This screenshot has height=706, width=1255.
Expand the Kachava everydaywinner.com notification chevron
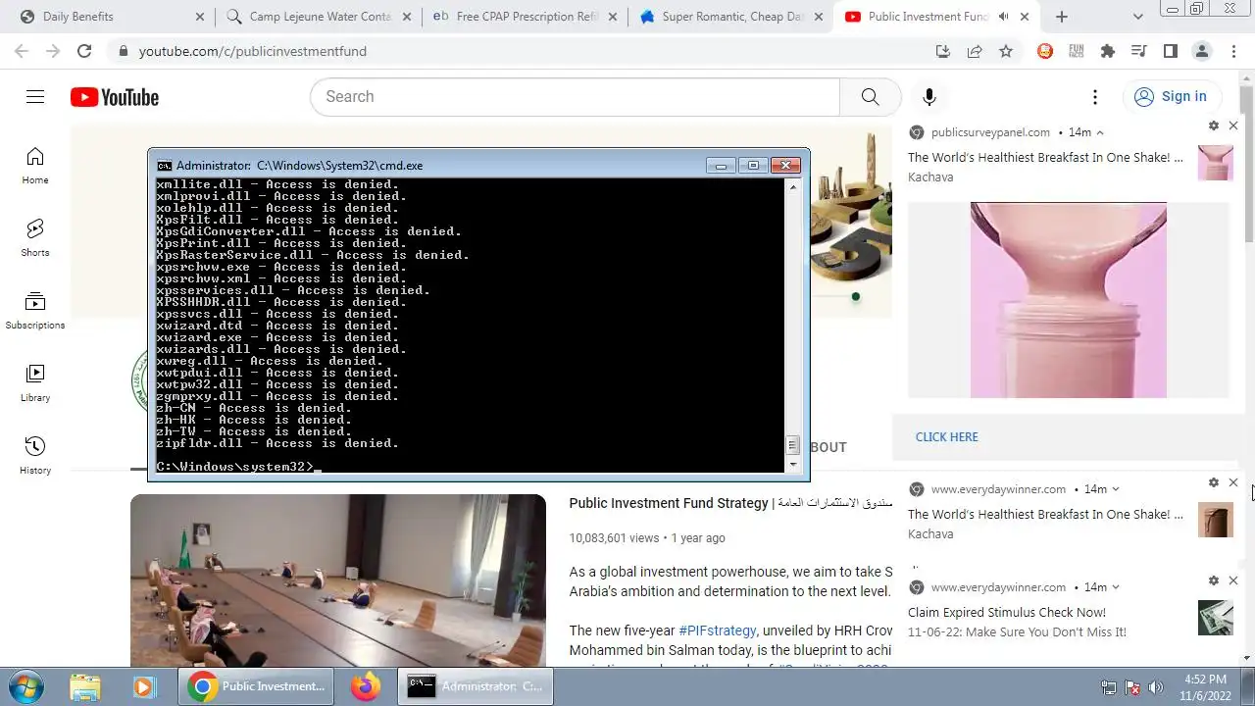click(1116, 489)
